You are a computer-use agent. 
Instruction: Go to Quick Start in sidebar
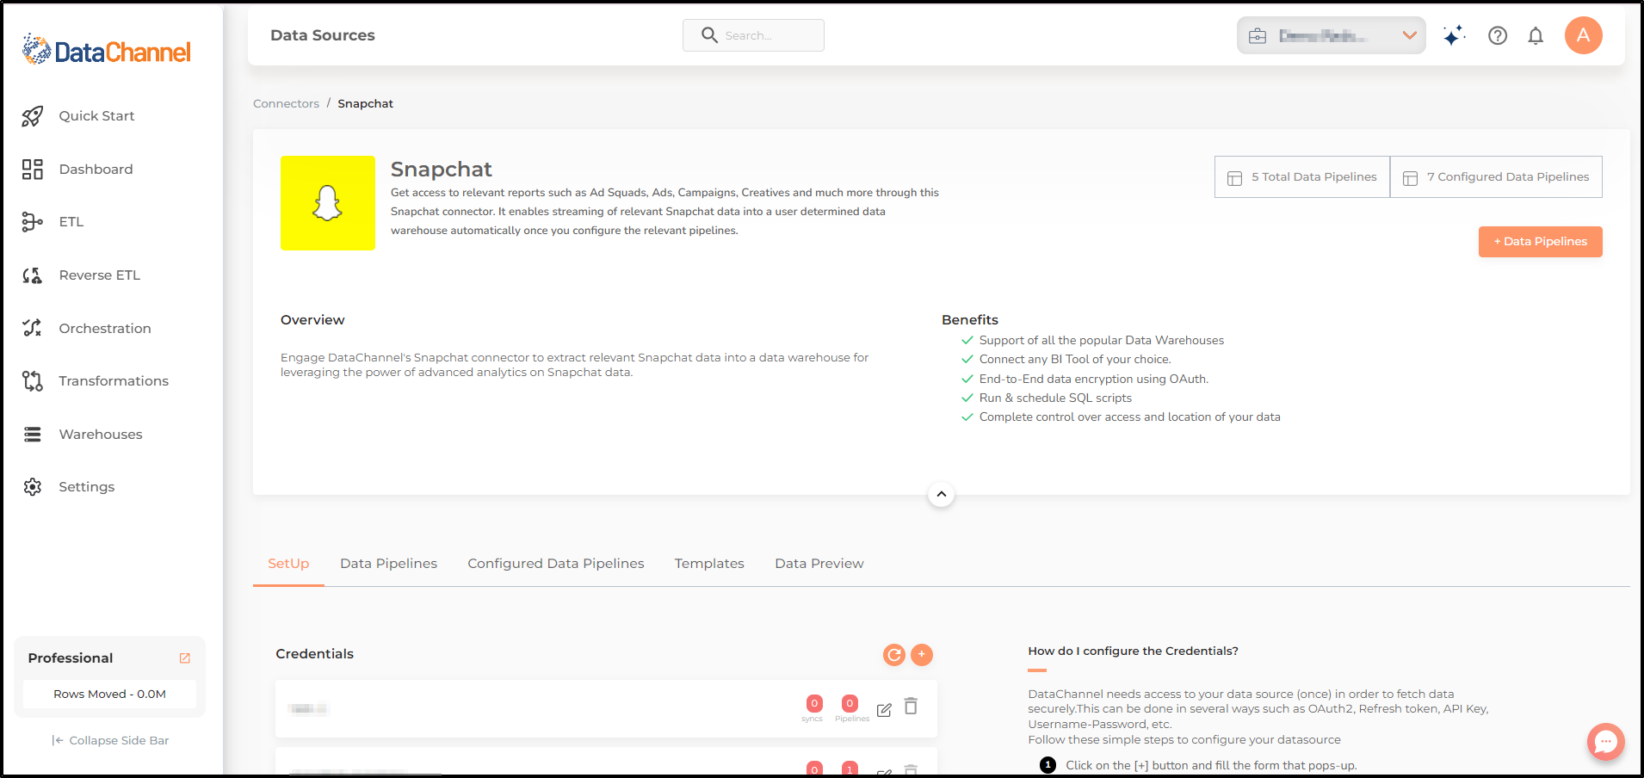[96, 116]
